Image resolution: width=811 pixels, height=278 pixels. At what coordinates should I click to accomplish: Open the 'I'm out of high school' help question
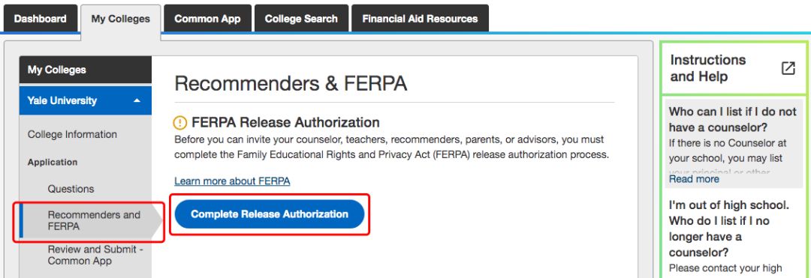click(x=729, y=229)
